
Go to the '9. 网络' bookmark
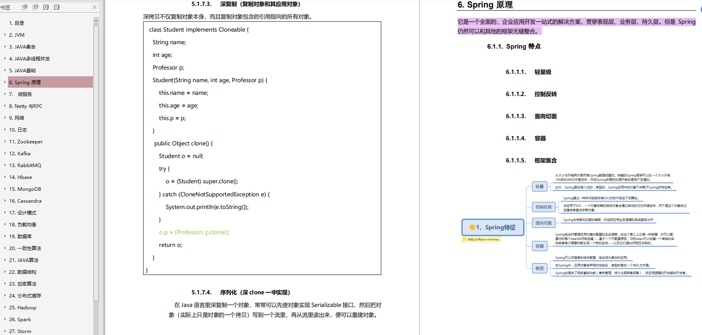tap(17, 118)
